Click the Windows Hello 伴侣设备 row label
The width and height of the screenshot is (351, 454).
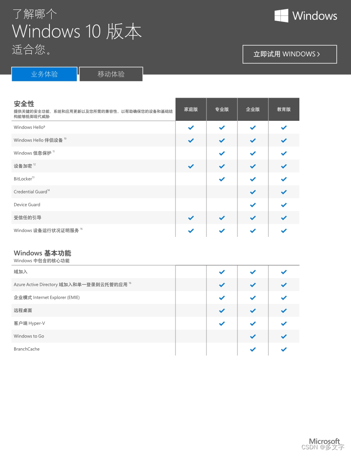click(40, 140)
